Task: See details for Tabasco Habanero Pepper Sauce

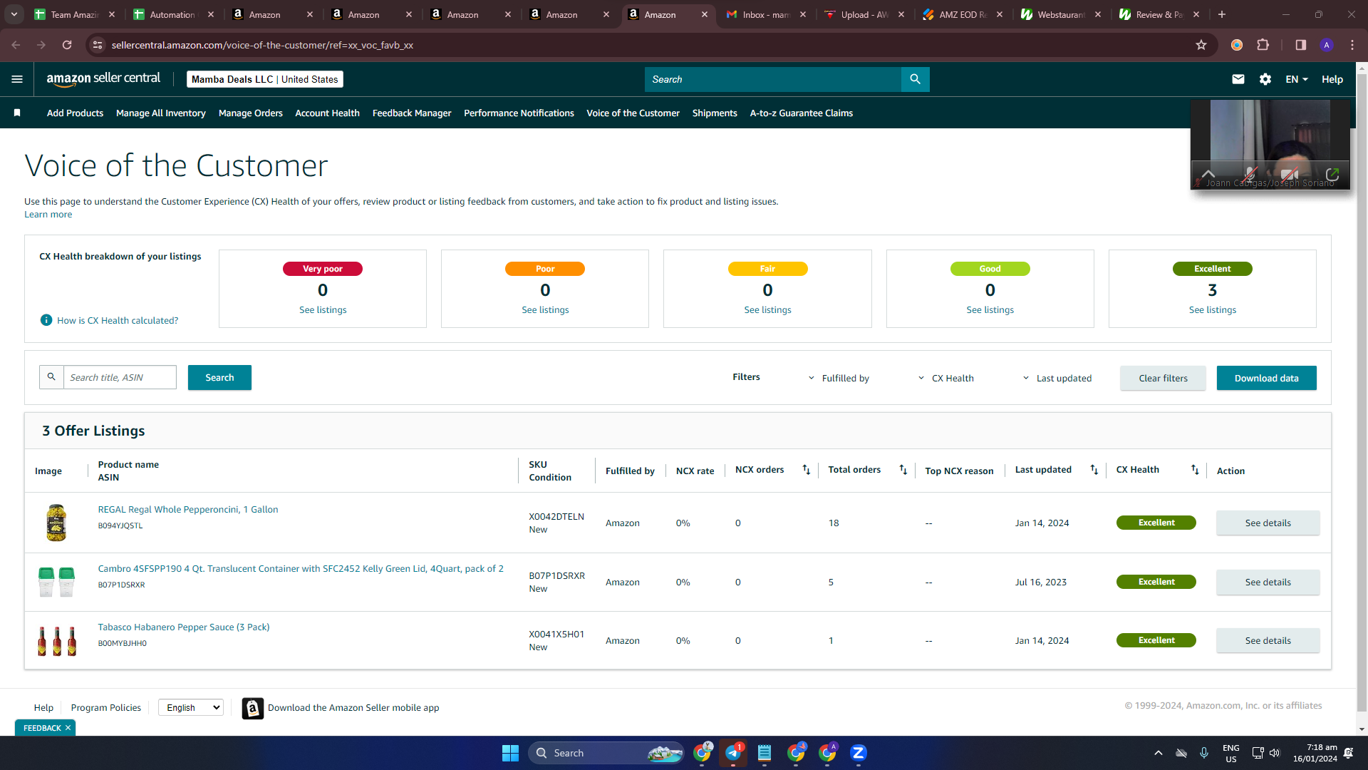Action: [x=1268, y=640]
